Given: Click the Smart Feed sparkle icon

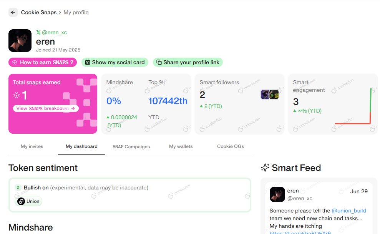Looking at the screenshot, I should point(265,168).
